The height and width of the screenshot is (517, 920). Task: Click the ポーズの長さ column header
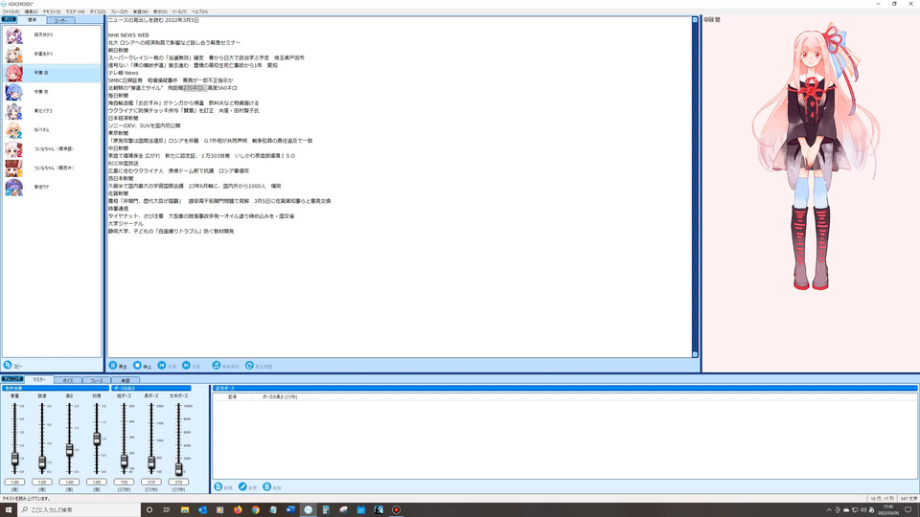coord(280,396)
